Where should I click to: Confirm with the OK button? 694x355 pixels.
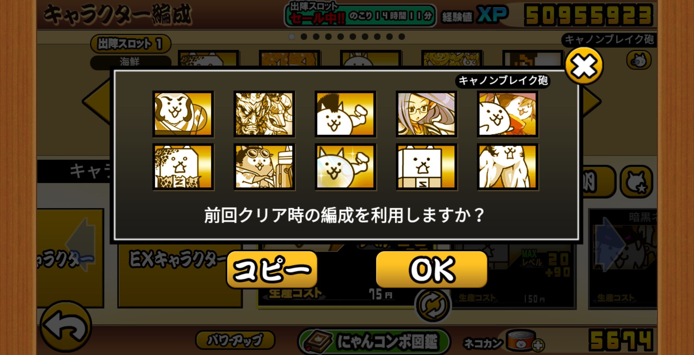click(432, 269)
